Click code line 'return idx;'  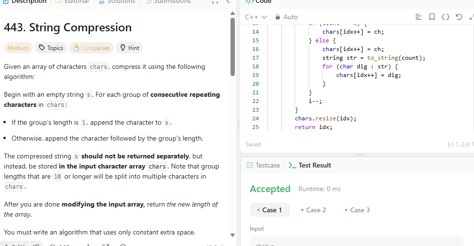313,127
